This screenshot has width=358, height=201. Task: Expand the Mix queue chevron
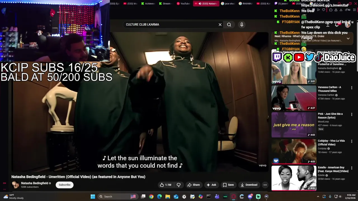coord(348,39)
